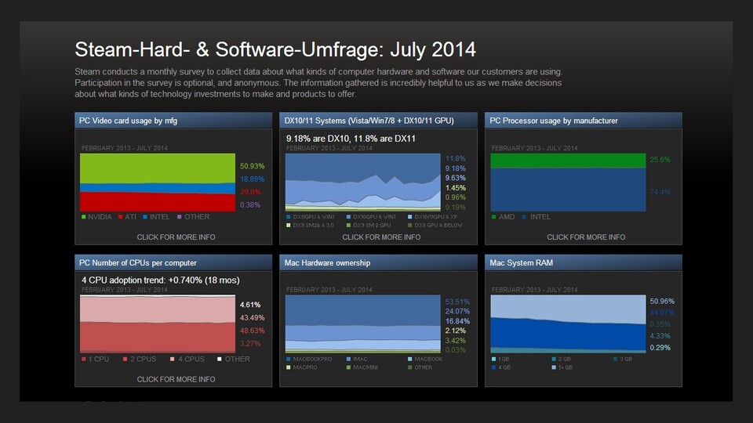The width and height of the screenshot is (753, 423).
Task: Click the PC Processor usage chart area
Action: [x=566, y=182]
